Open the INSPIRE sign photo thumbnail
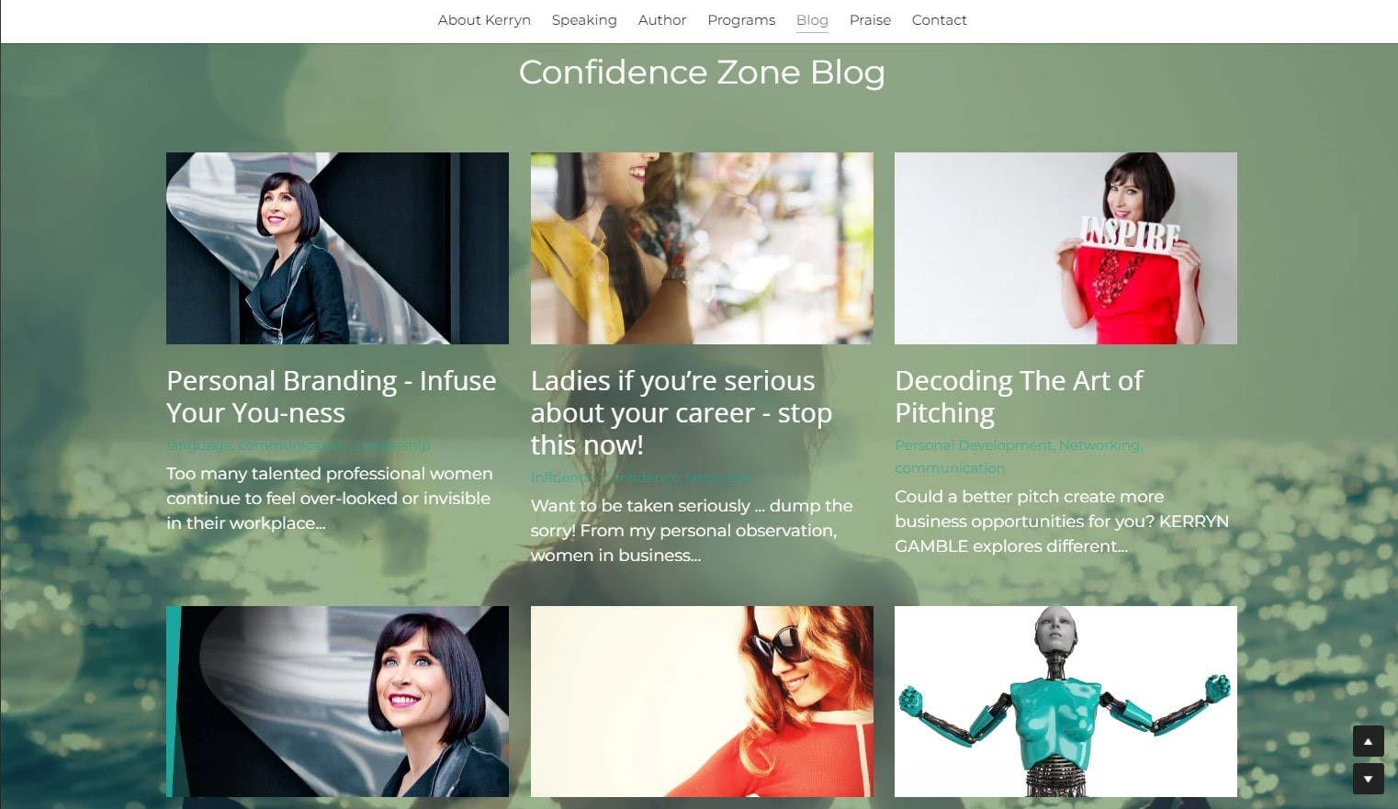This screenshot has height=809, width=1398. pos(1065,248)
